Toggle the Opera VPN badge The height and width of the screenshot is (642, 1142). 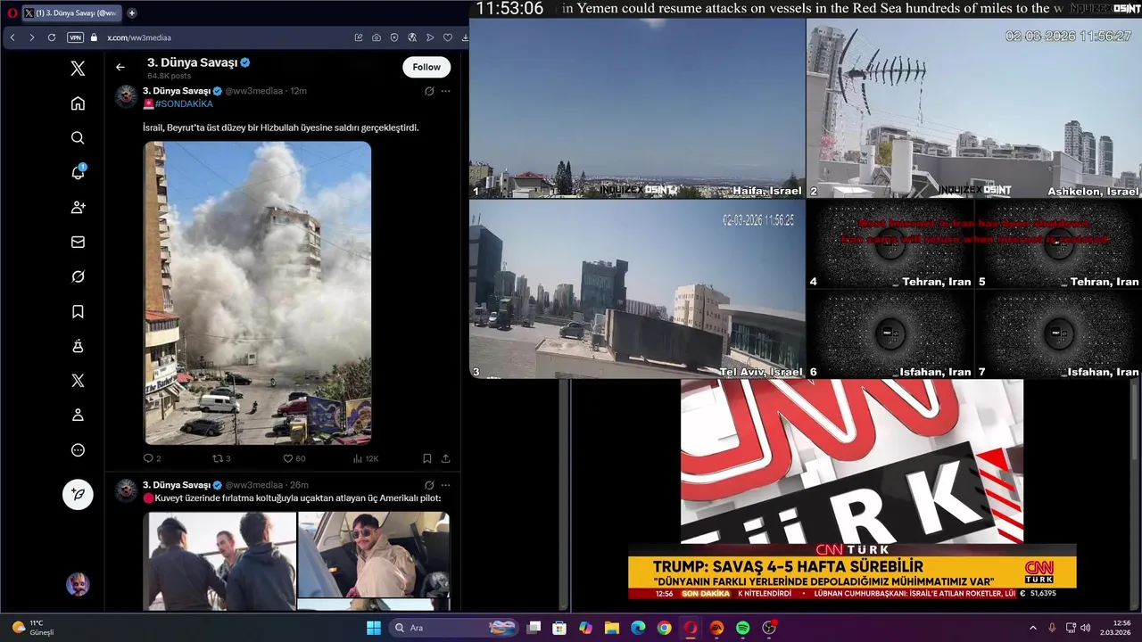[75, 37]
